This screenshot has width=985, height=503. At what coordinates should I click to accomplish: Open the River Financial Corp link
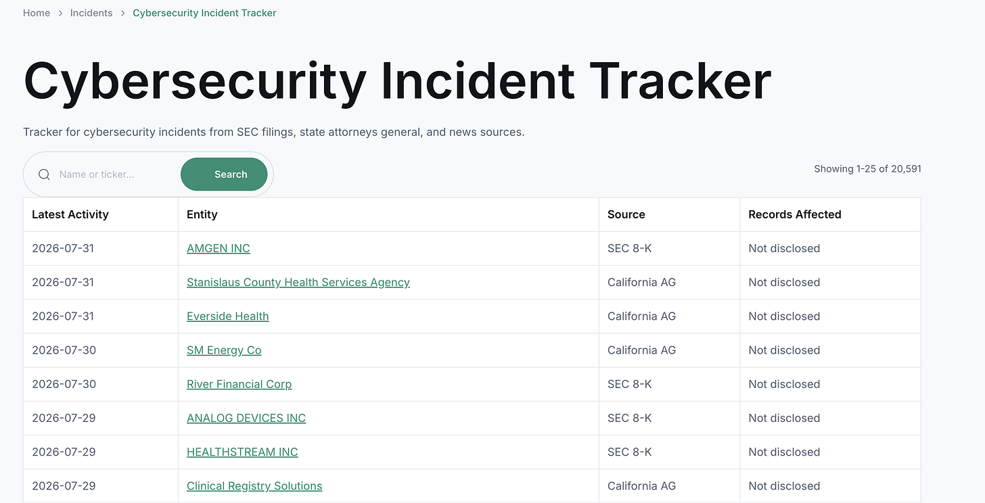pos(239,384)
